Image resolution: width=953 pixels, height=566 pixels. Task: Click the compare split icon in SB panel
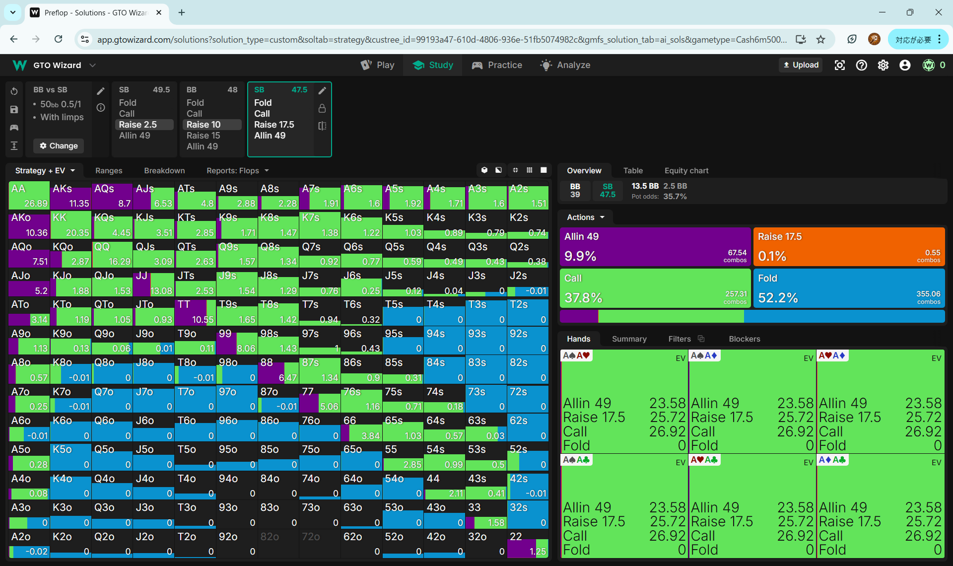pos(322,126)
